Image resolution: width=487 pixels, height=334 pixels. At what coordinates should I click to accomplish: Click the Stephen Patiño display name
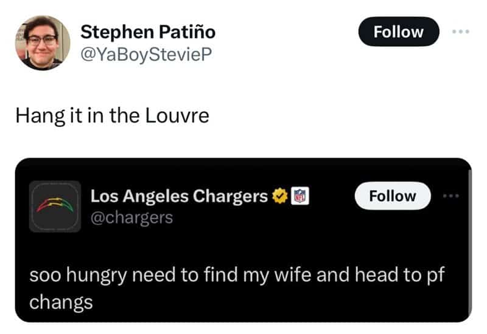148,31
